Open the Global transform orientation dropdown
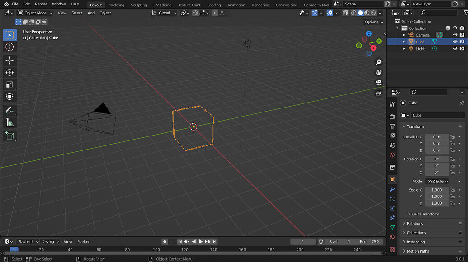Image resolution: width=468 pixels, height=262 pixels. coord(164,13)
